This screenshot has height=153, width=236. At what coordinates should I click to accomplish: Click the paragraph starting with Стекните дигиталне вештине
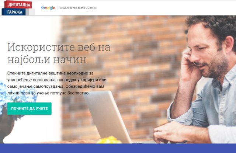point(57,83)
